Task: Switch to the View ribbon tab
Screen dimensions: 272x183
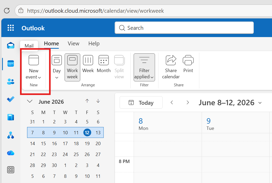Action: (73, 44)
